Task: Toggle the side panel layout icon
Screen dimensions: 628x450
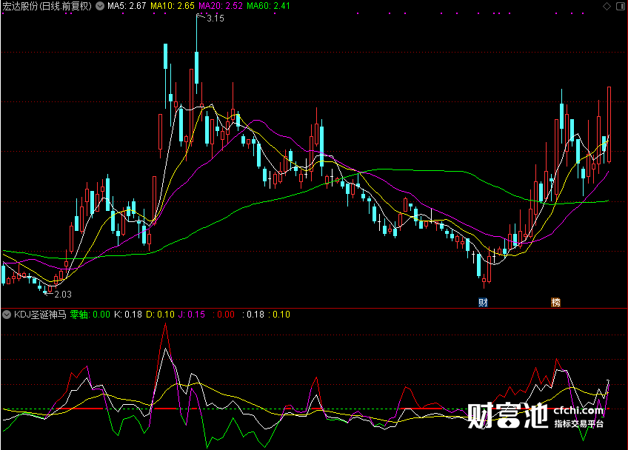Action: [621, 6]
